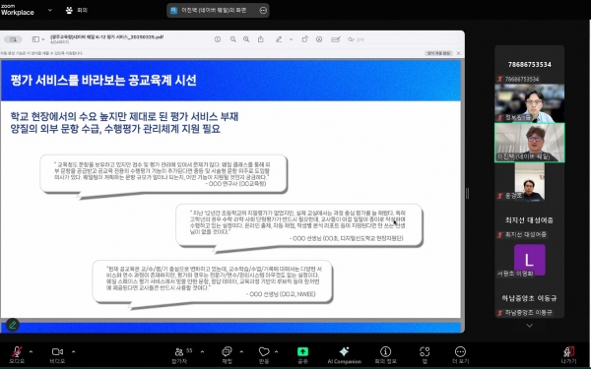591x369 pixels.
Task: Click the green annotation pencil icon
Action: (13, 325)
